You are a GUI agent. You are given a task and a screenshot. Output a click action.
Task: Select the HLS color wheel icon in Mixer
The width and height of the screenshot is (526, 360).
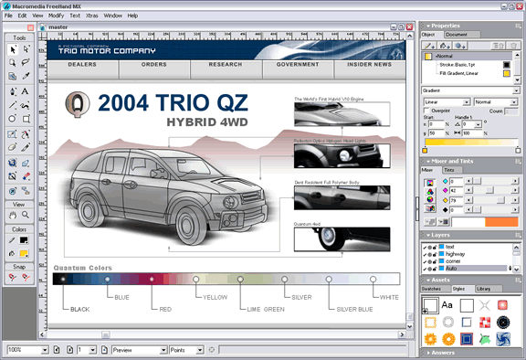click(x=430, y=200)
